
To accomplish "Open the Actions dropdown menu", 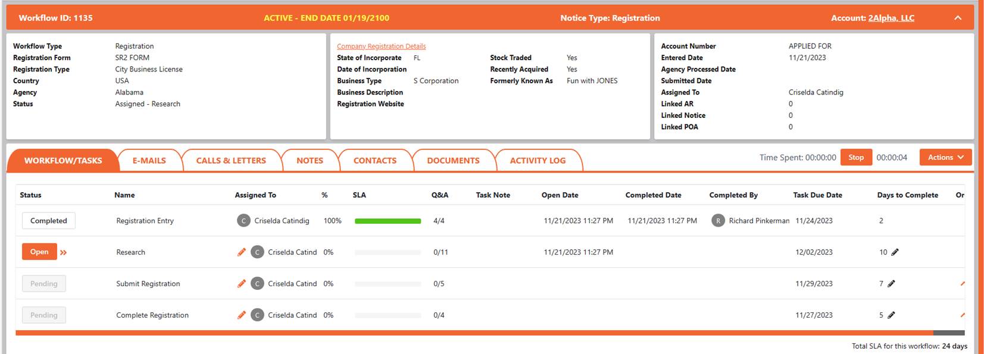I will (x=945, y=158).
